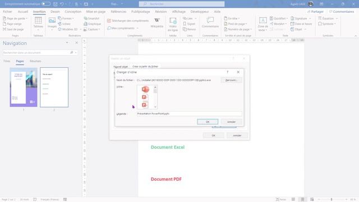
Task: Click Télécharger des compléments
Action: tap(128, 21)
